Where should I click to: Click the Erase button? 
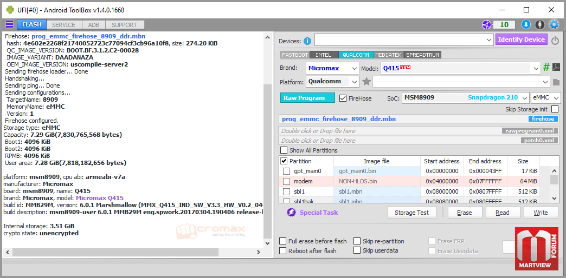point(465,213)
